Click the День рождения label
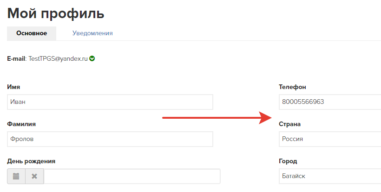The image size is (381, 192). pyautogui.click(x=31, y=161)
